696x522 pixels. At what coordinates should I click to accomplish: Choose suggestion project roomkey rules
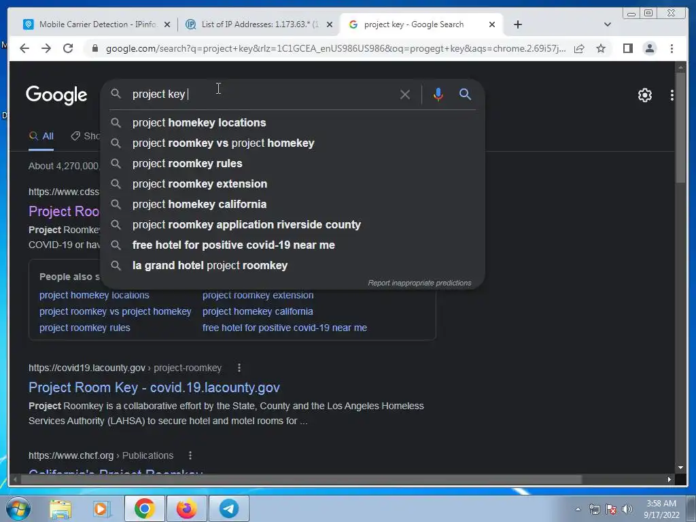click(x=293, y=163)
